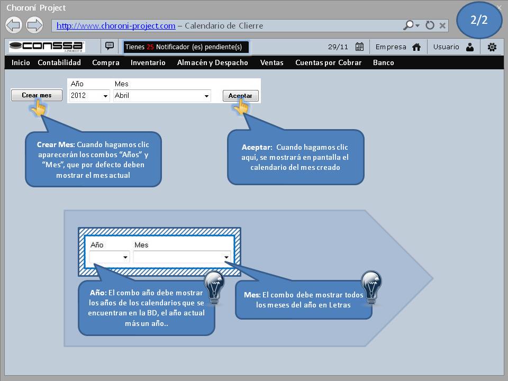Click the browser back arrow
Screen dimensions: 508x381
click(14, 25)
